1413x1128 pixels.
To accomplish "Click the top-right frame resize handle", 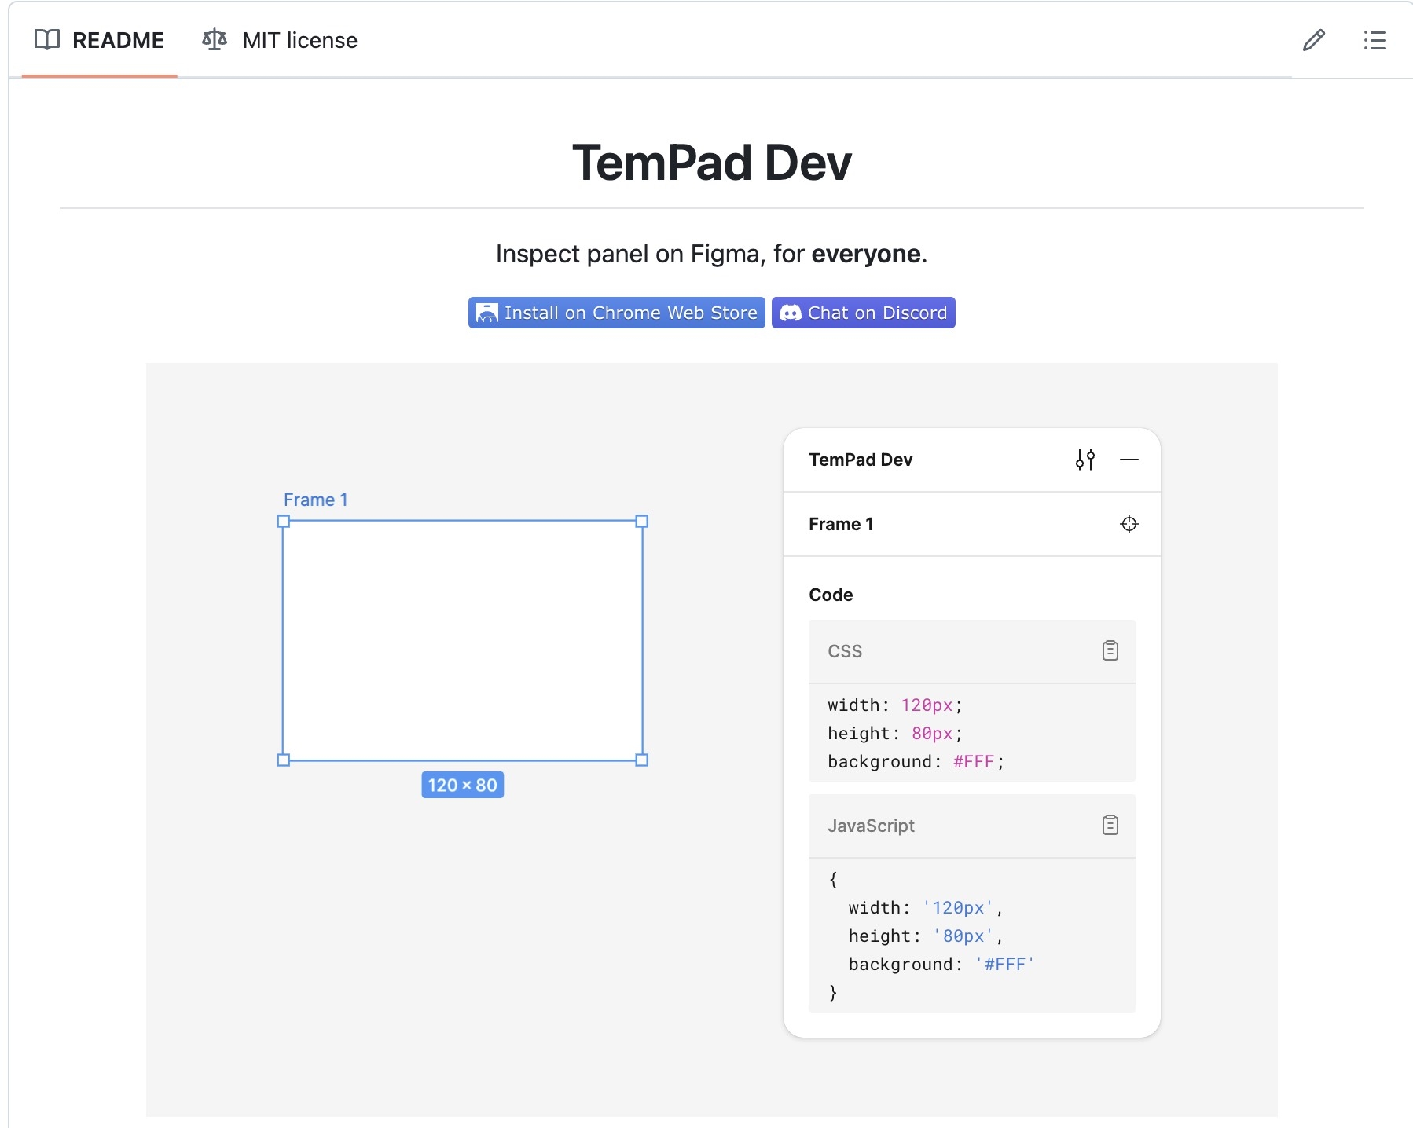I will tap(642, 521).
